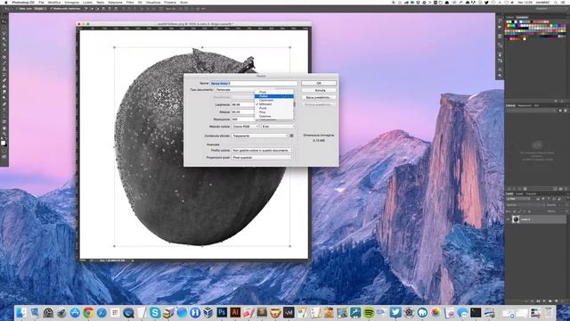This screenshot has width=570, height=321.
Task: Select the Move tool in toolbar
Action: click(4, 21)
